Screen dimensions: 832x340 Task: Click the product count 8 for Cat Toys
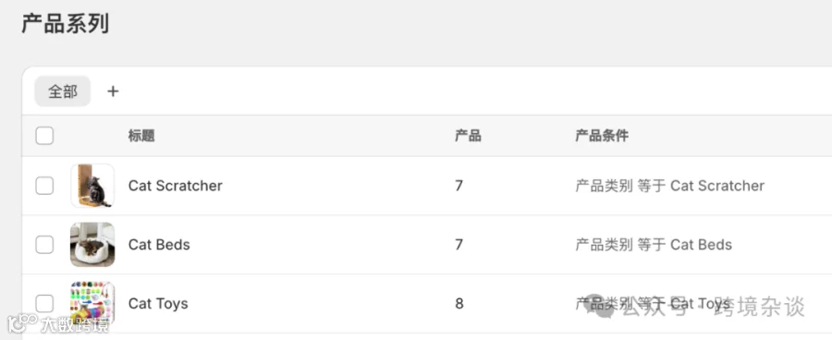pos(459,303)
